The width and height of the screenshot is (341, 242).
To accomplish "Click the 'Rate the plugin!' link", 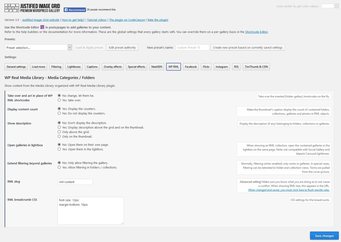I will coord(158,20).
